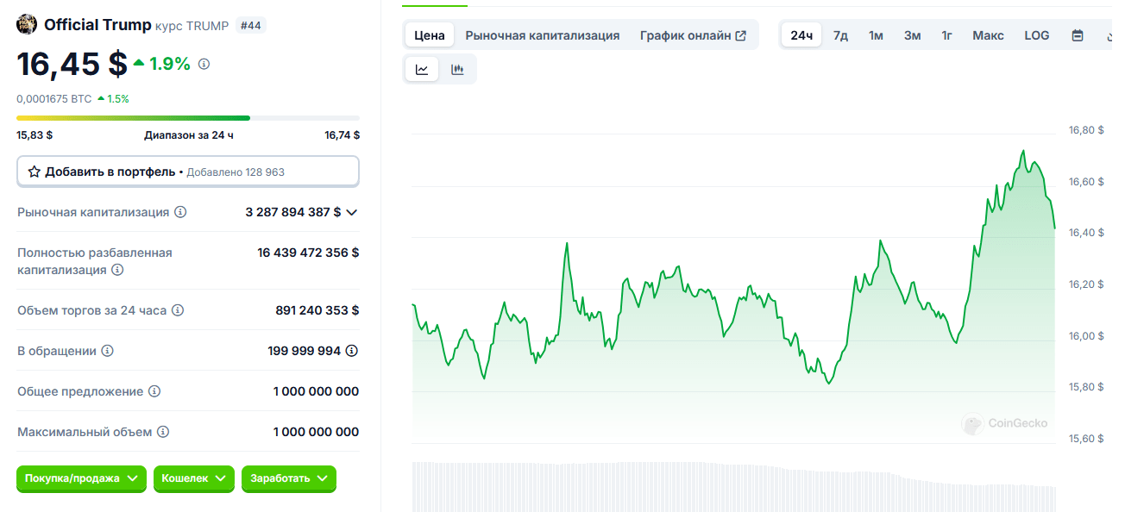Click the market cap value 3 287 894 387 $
1125x512 pixels.
click(x=293, y=212)
